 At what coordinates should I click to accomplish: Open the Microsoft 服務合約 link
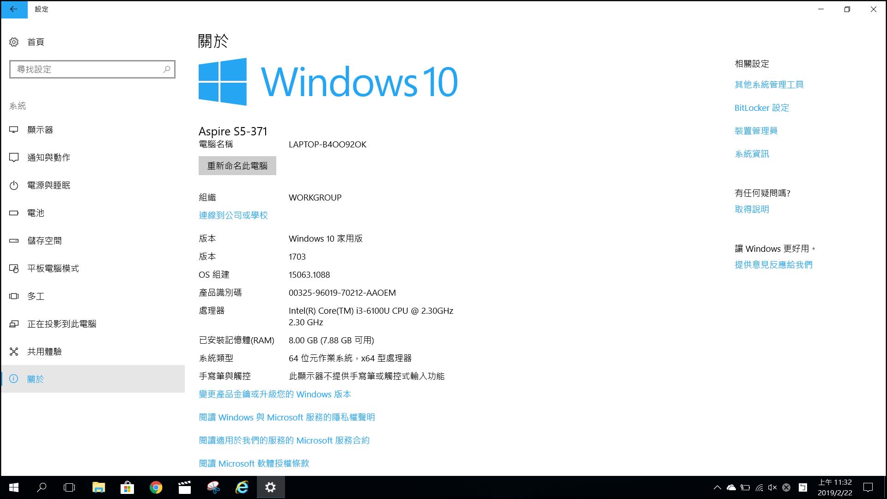click(284, 440)
